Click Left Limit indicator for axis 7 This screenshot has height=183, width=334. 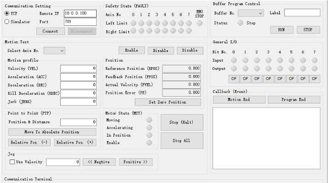[x=189, y=23]
